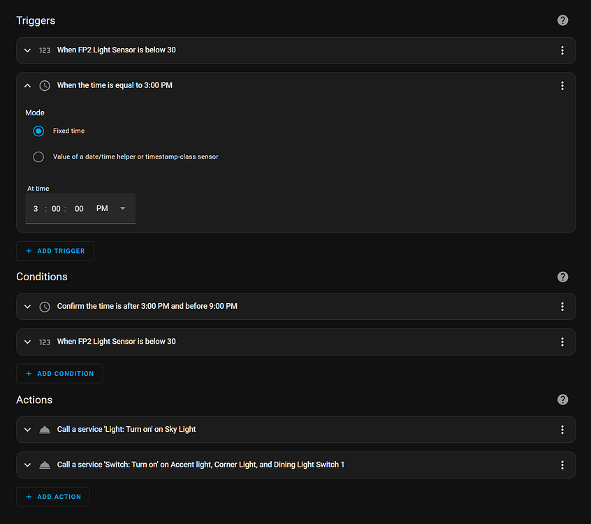Open help for the Triggers section
This screenshot has width=591, height=524.
(x=563, y=20)
